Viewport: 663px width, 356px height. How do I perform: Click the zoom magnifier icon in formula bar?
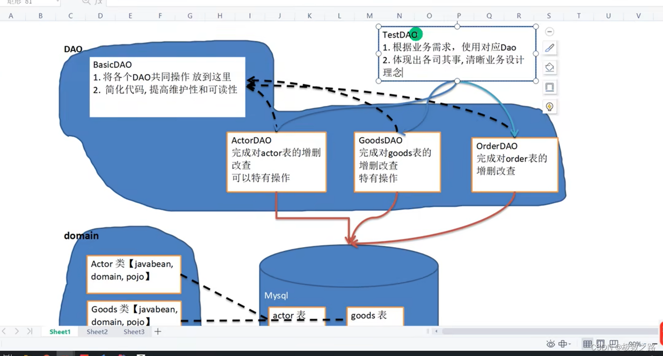pos(86,2)
